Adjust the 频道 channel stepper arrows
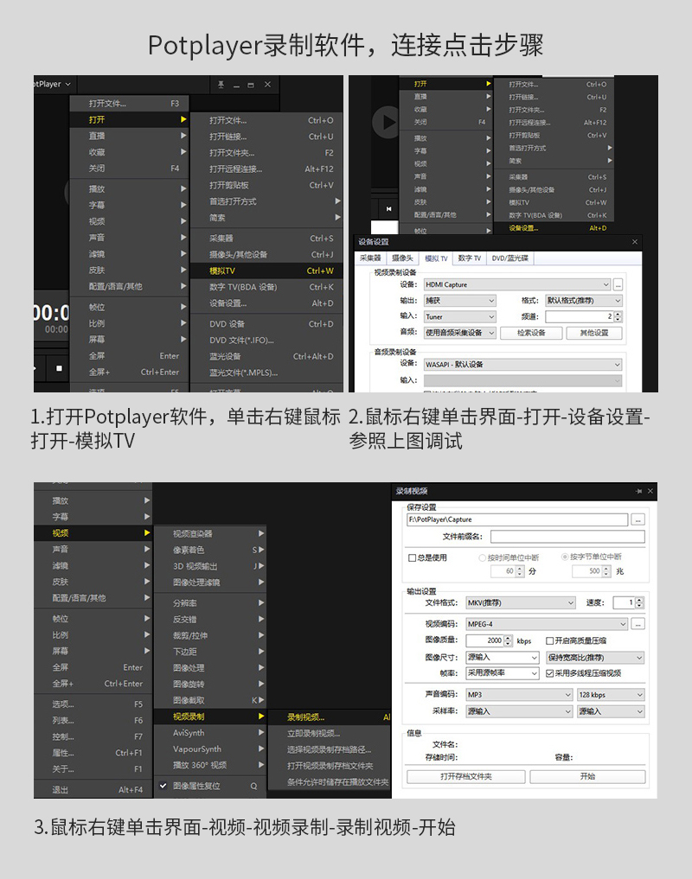 pos(618,316)
